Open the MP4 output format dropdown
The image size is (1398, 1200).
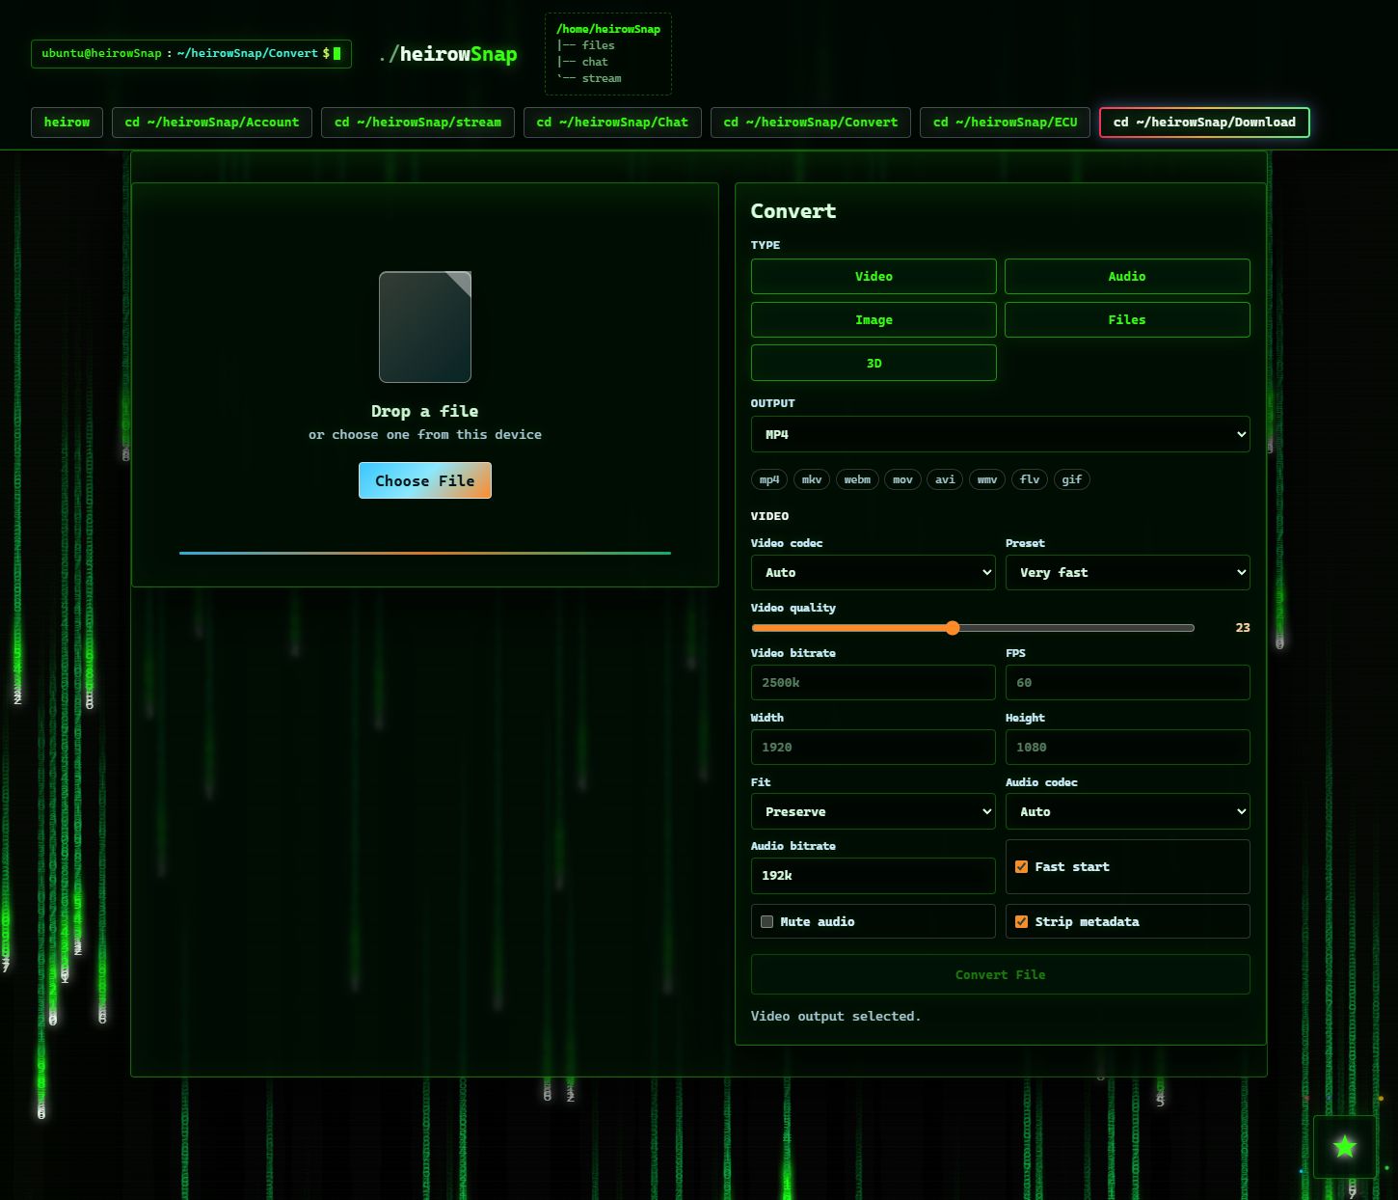coord(1000,434)
